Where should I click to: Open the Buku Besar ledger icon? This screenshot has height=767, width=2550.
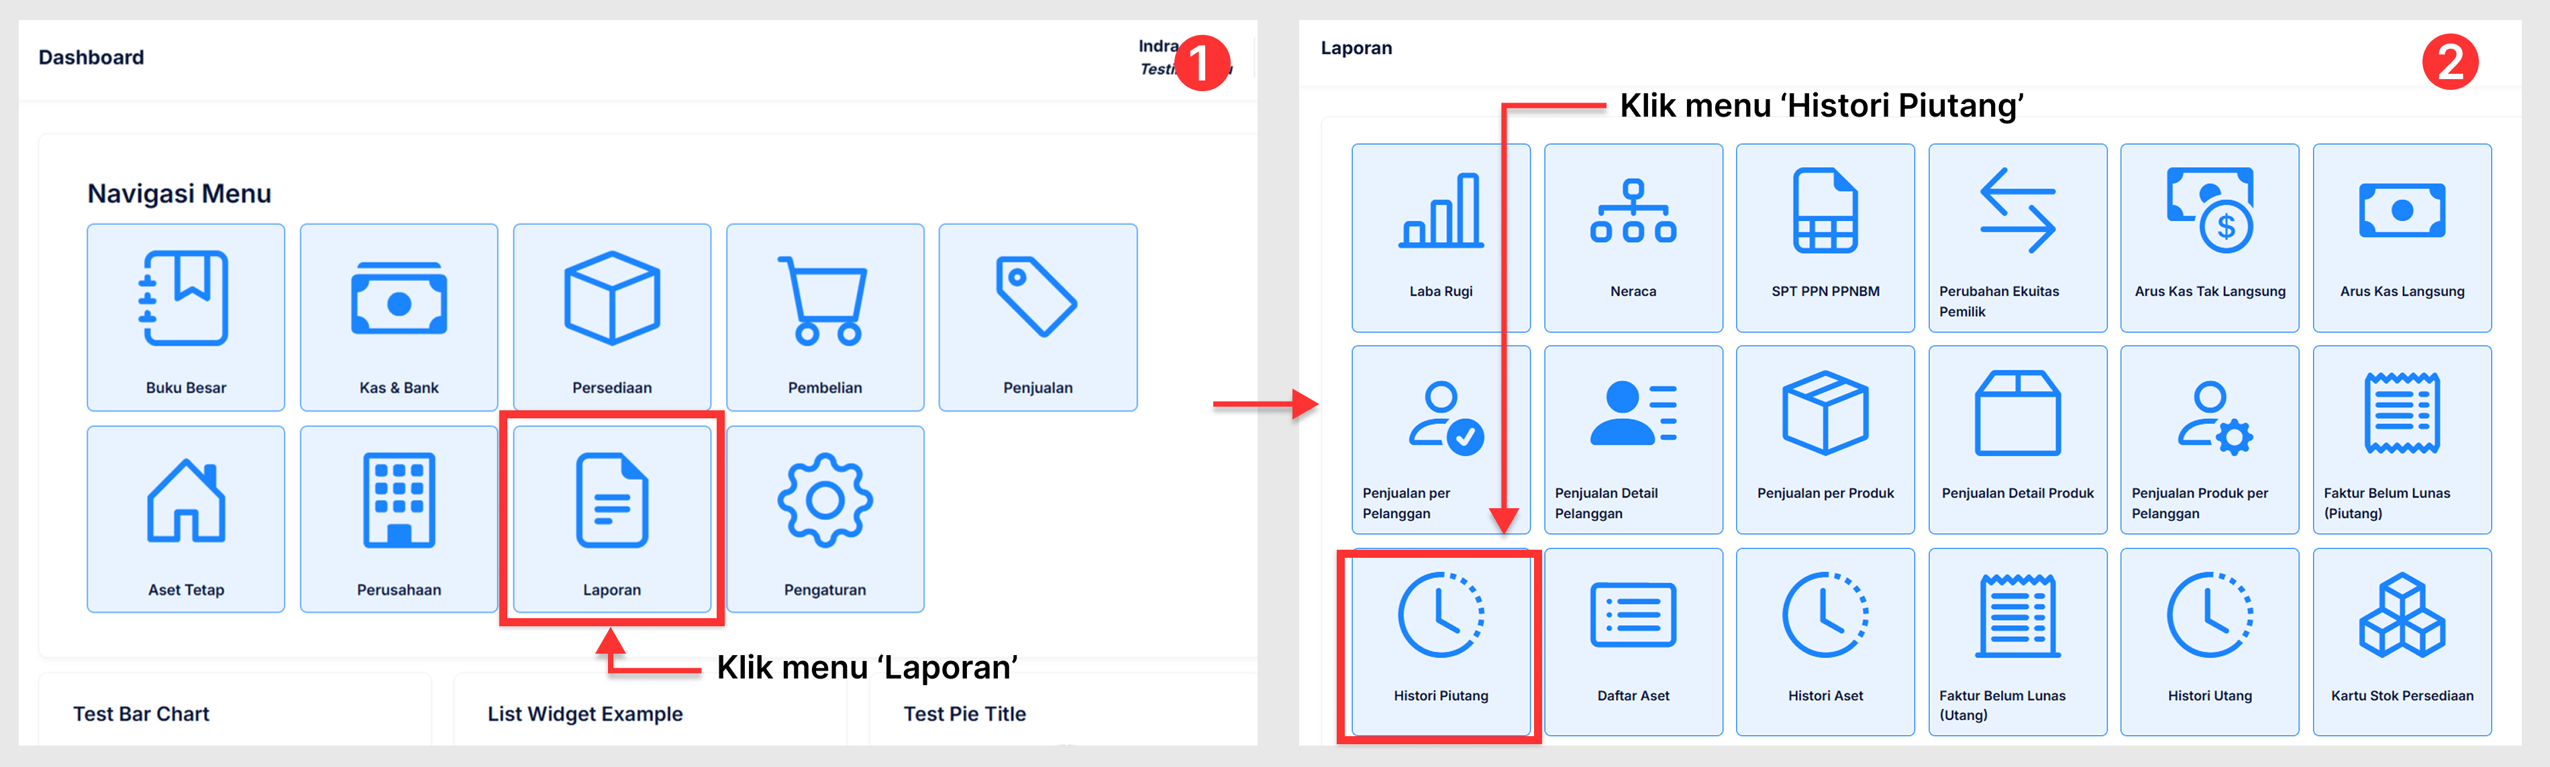(185, 300)
